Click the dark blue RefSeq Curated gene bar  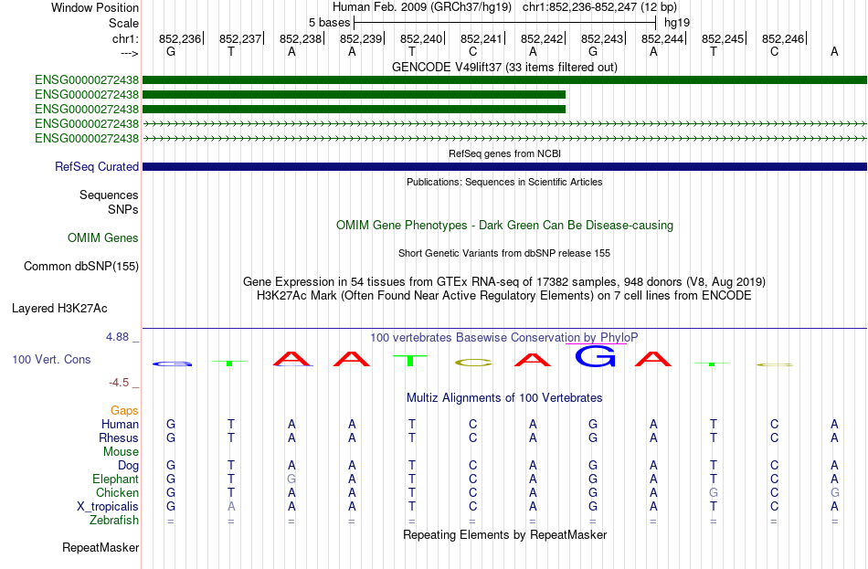point(504,166)
